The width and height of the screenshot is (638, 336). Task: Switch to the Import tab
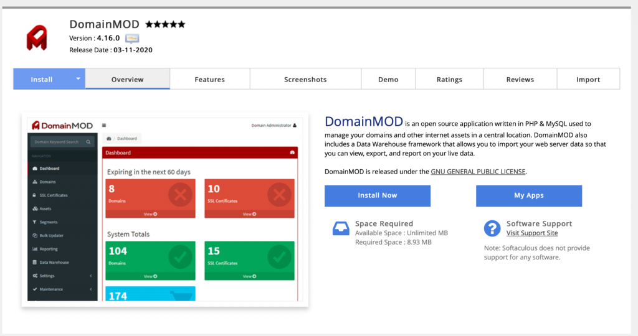click(x=588, y=79)
